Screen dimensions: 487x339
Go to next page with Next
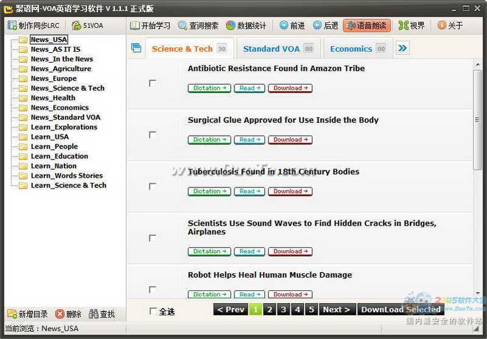point(337,310)
